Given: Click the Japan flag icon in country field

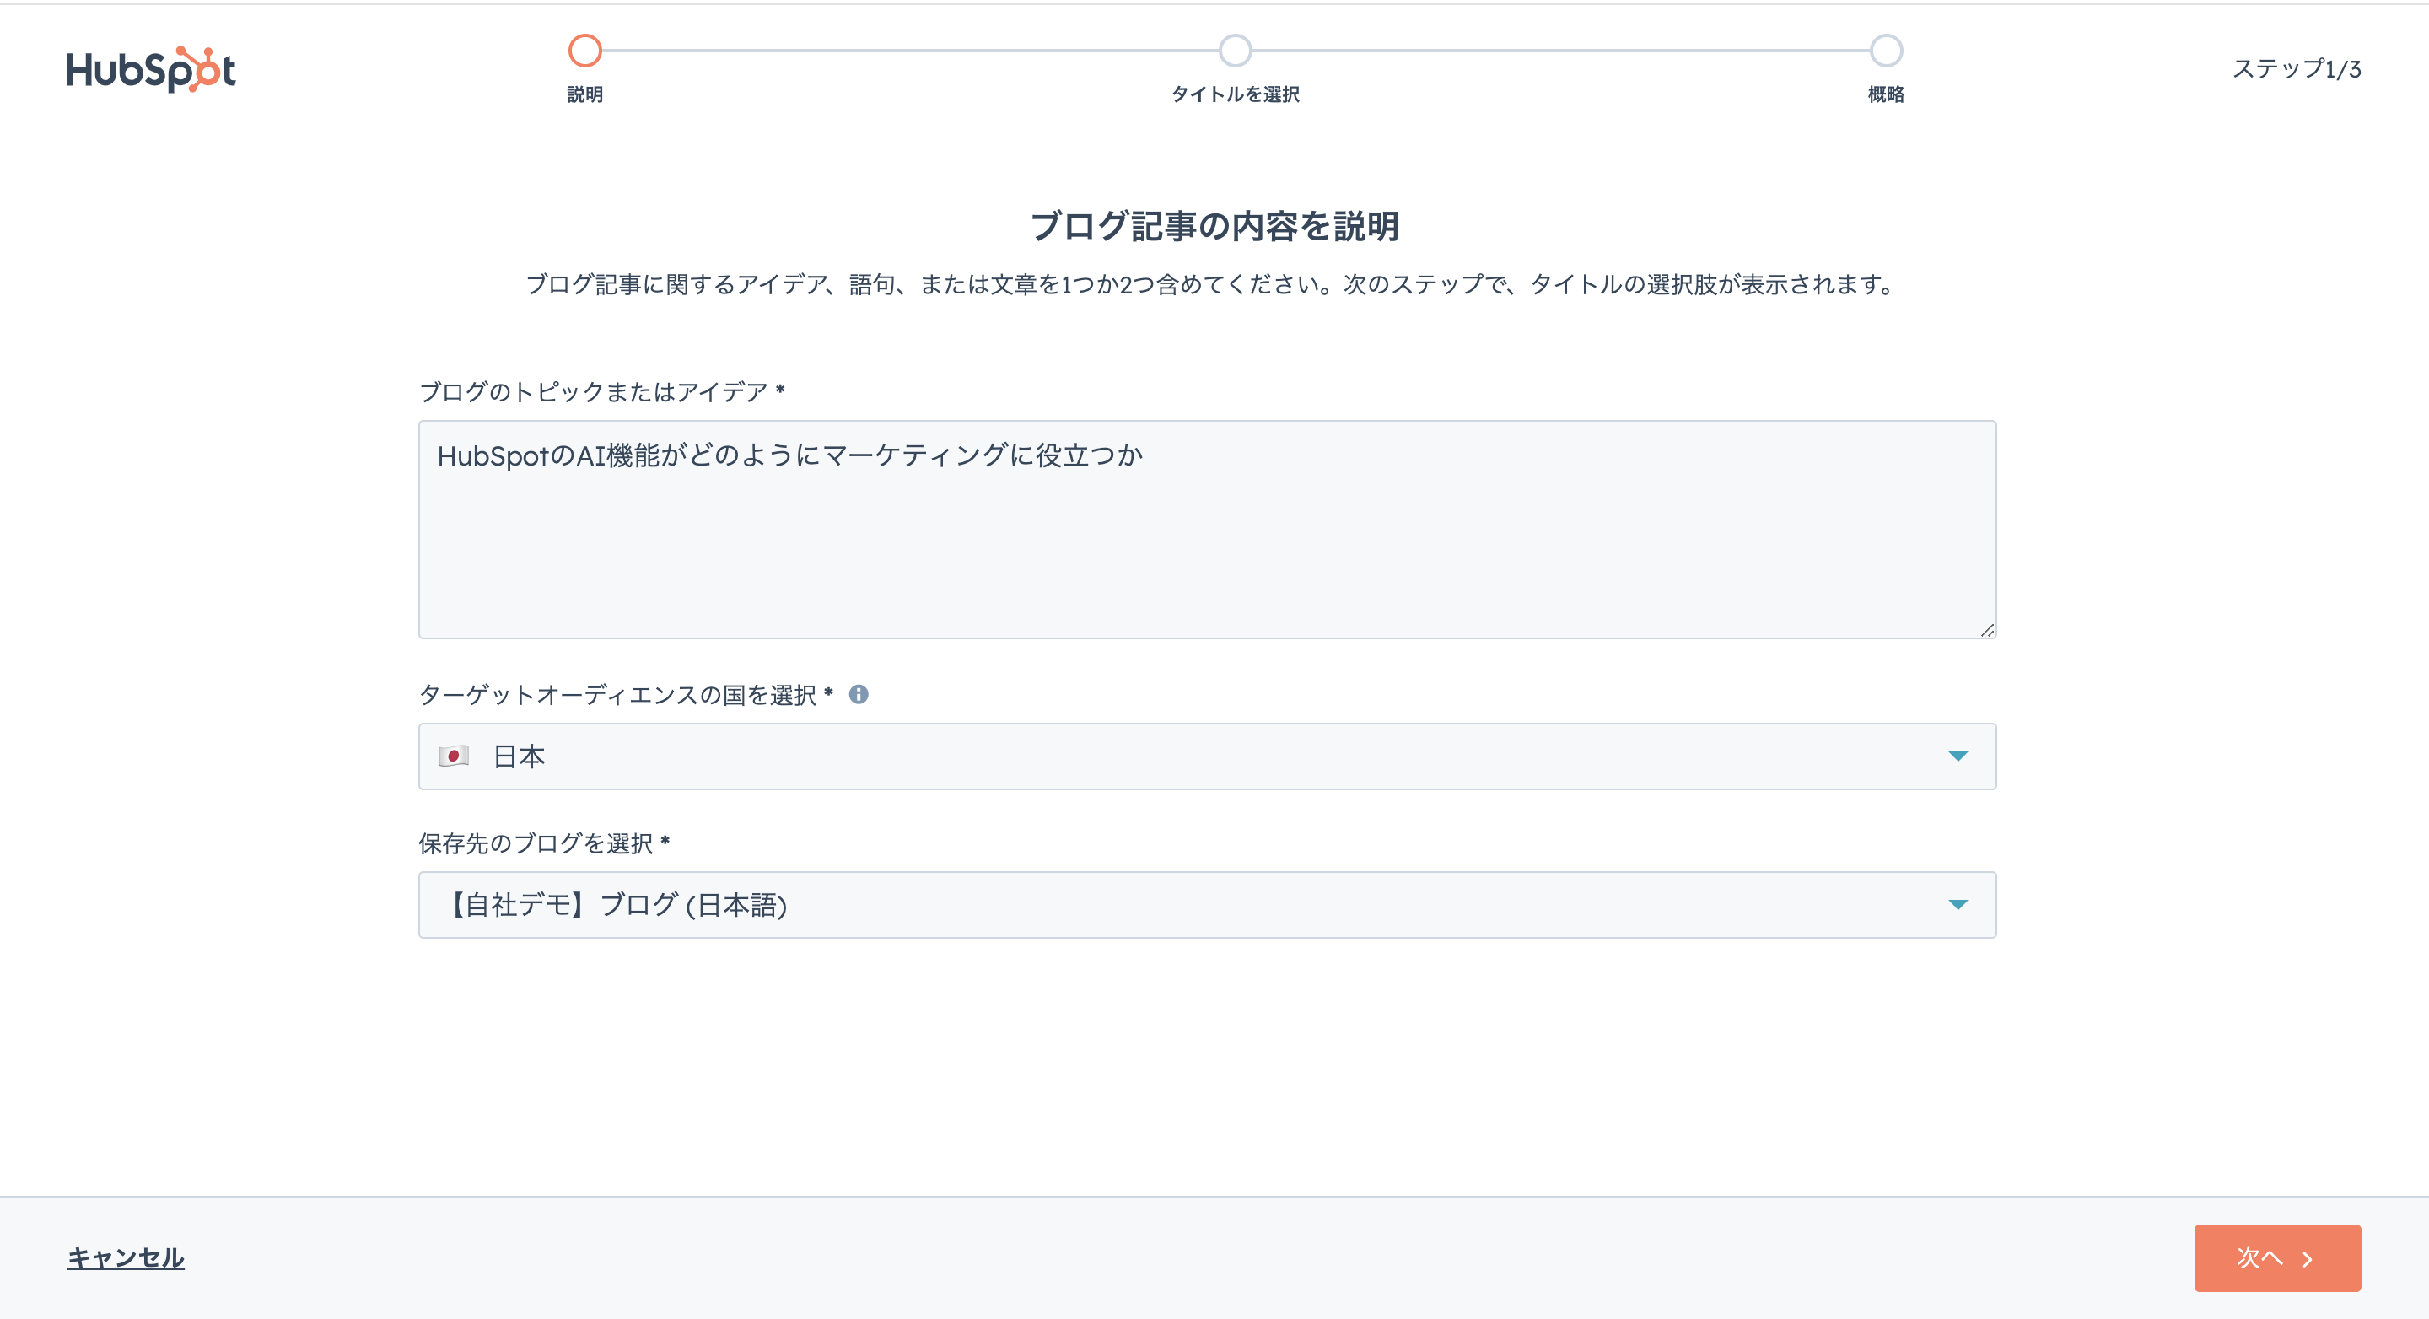Looking at the screenshot, I should coord(454,756).
